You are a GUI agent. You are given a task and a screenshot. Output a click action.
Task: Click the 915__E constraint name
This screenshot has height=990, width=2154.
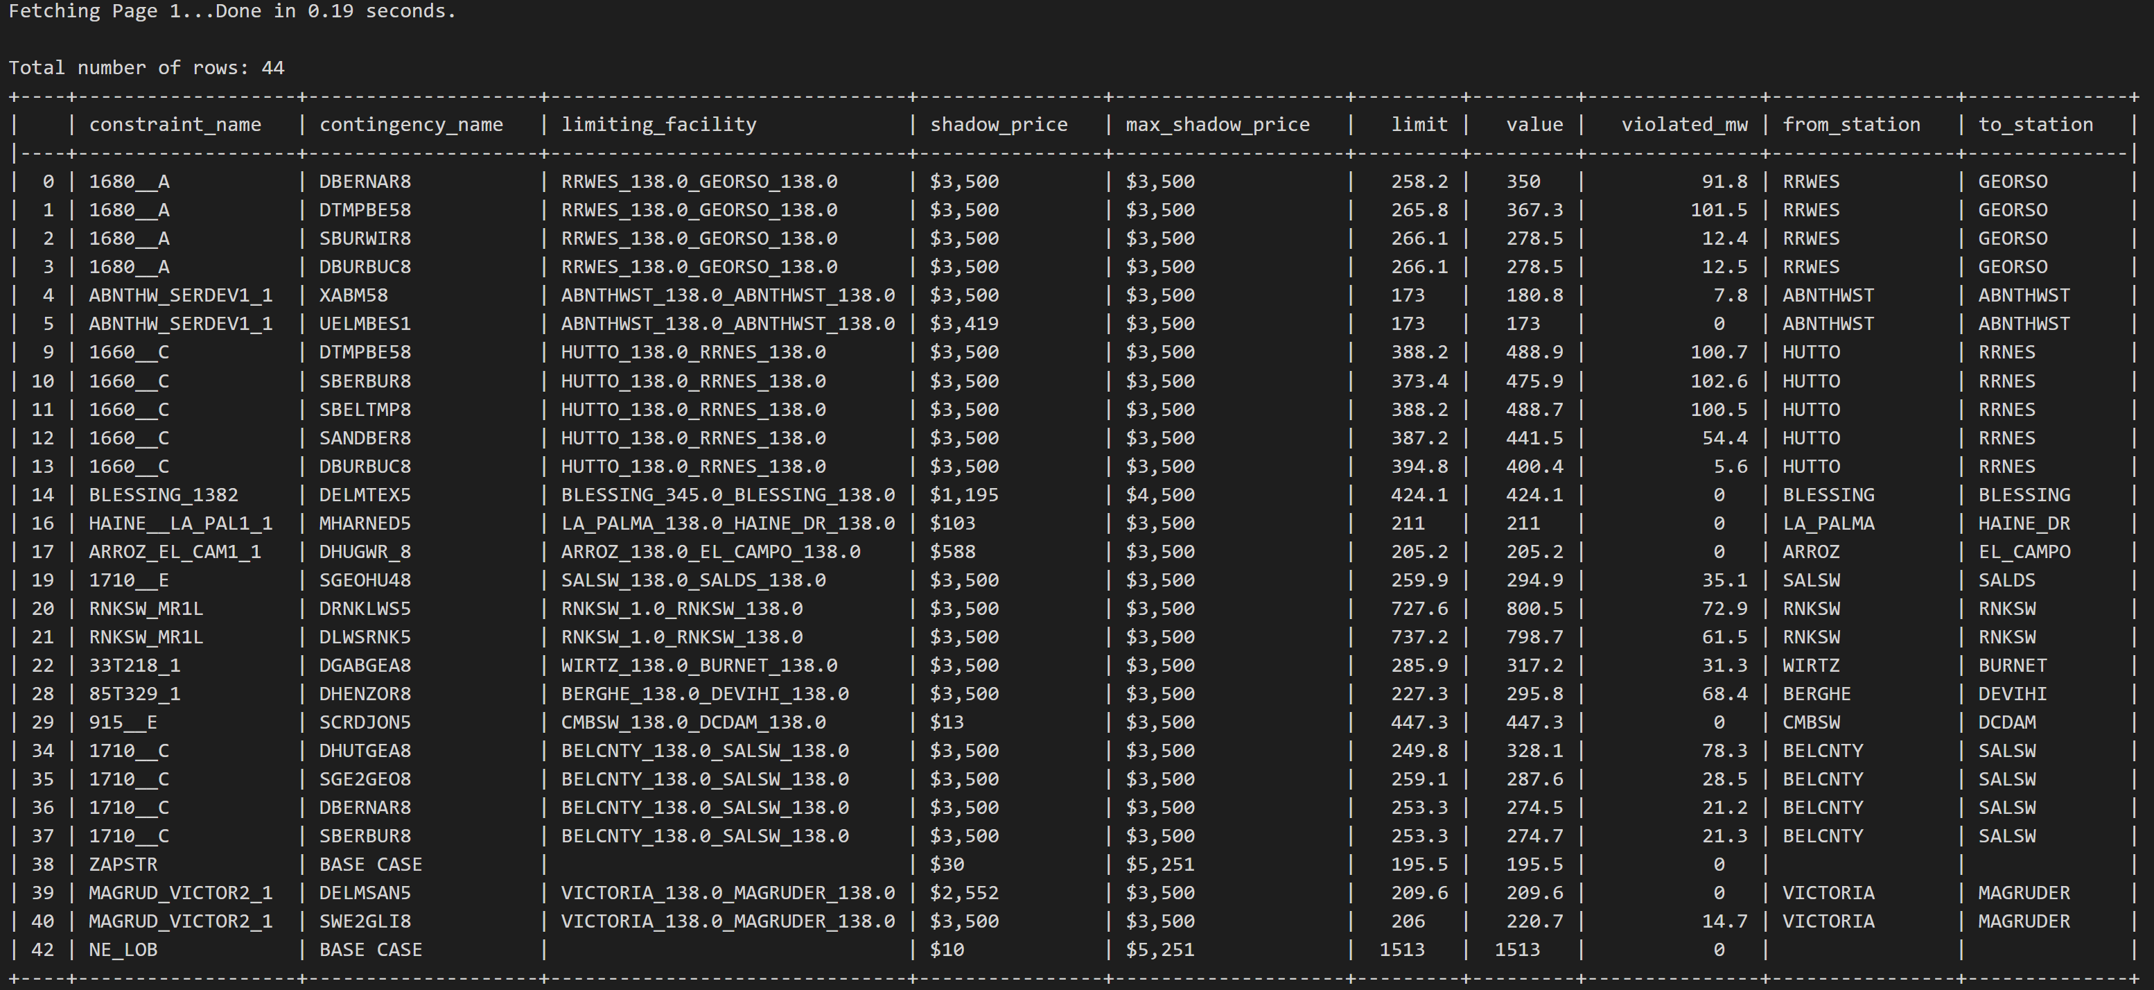(123, 722)
